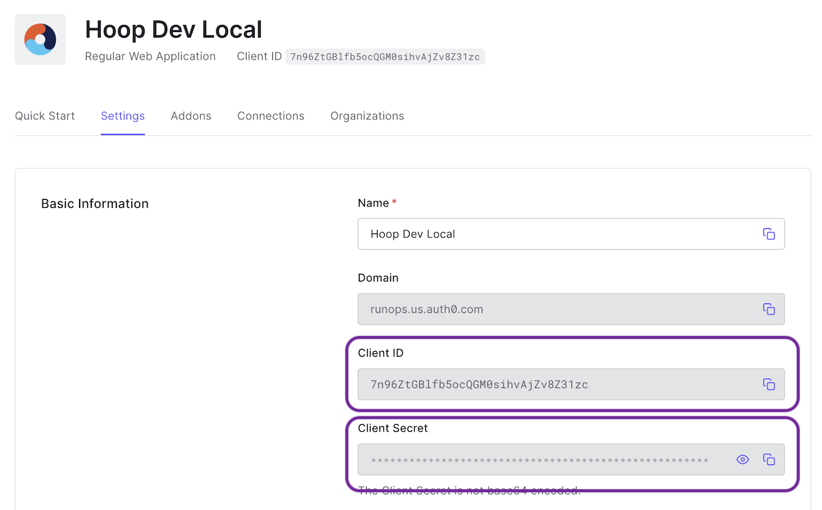Click the Hoop Dev Local page title

[x=173, y=30]
